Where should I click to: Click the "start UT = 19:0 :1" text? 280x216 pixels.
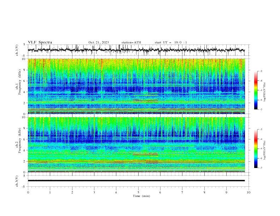171,42
